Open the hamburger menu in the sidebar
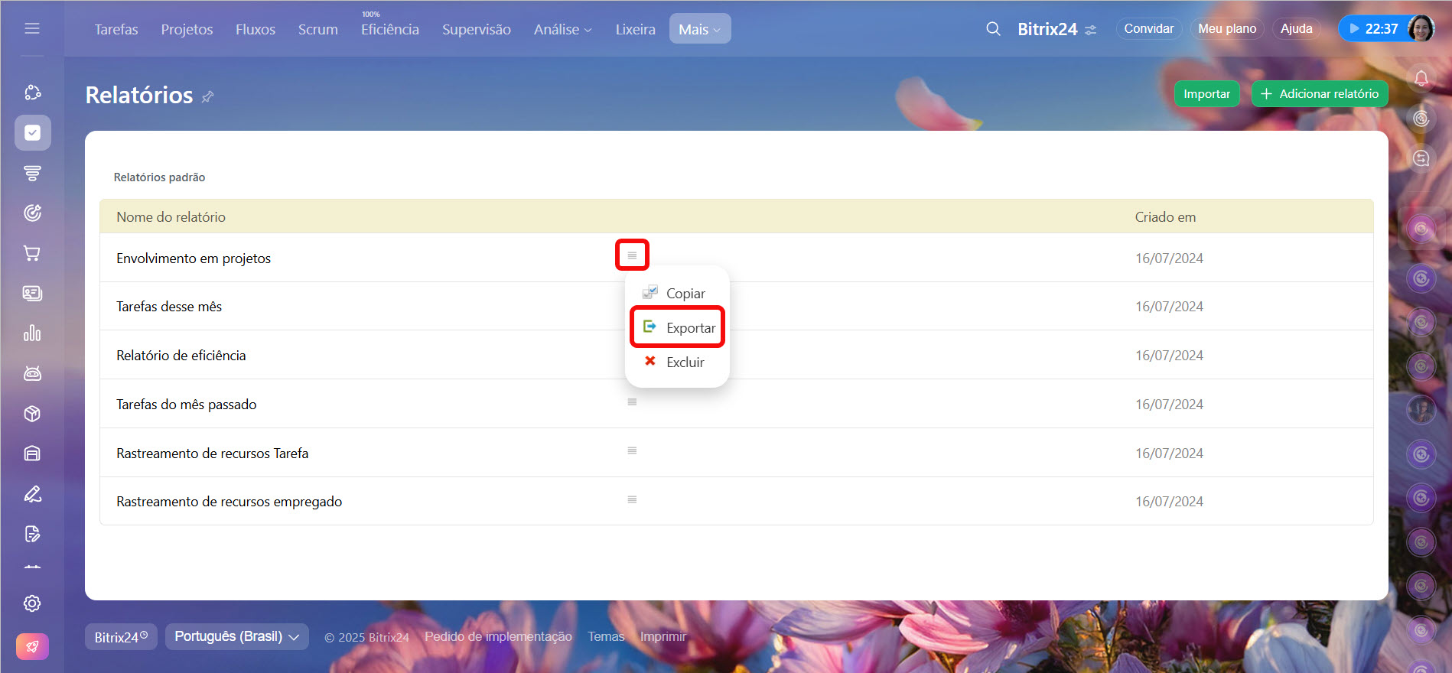The image size is (1452, 673). click(32, 28)
